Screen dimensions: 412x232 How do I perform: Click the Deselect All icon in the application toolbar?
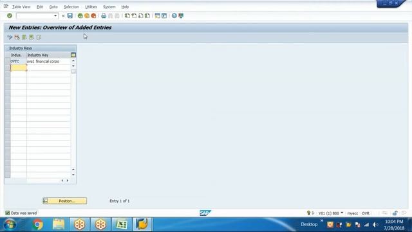pyautogui.click(x=39, y=37)
